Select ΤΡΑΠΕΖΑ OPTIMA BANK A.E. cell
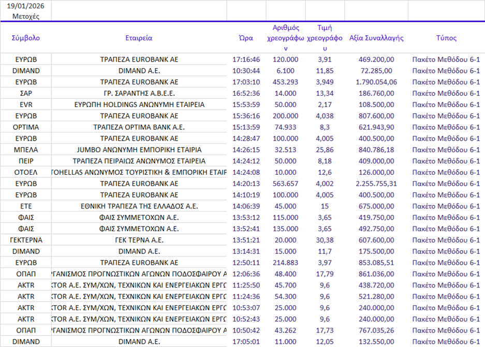 [x=139, y=127]
